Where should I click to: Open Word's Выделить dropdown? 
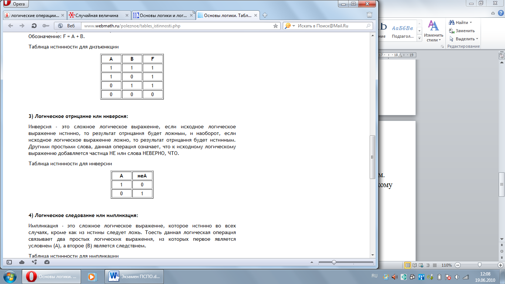(x=464, y=39)
